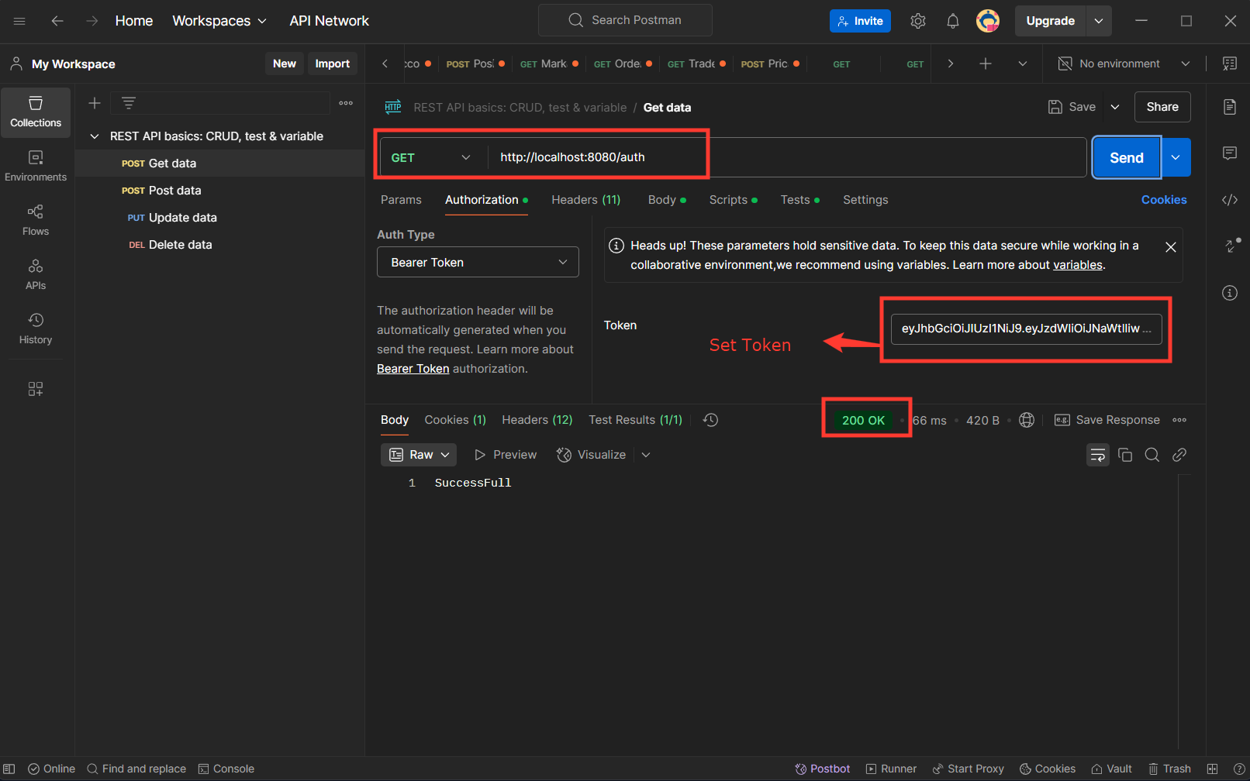Open the collections filter icon
The image size is (1250, 781).
pyautogui.click(x=129, y=103)
